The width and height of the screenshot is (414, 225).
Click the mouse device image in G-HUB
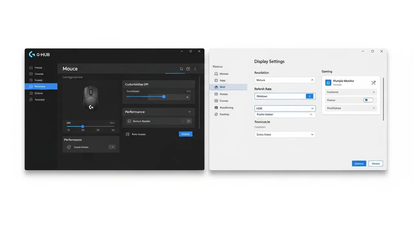click(x=91, y=99)
